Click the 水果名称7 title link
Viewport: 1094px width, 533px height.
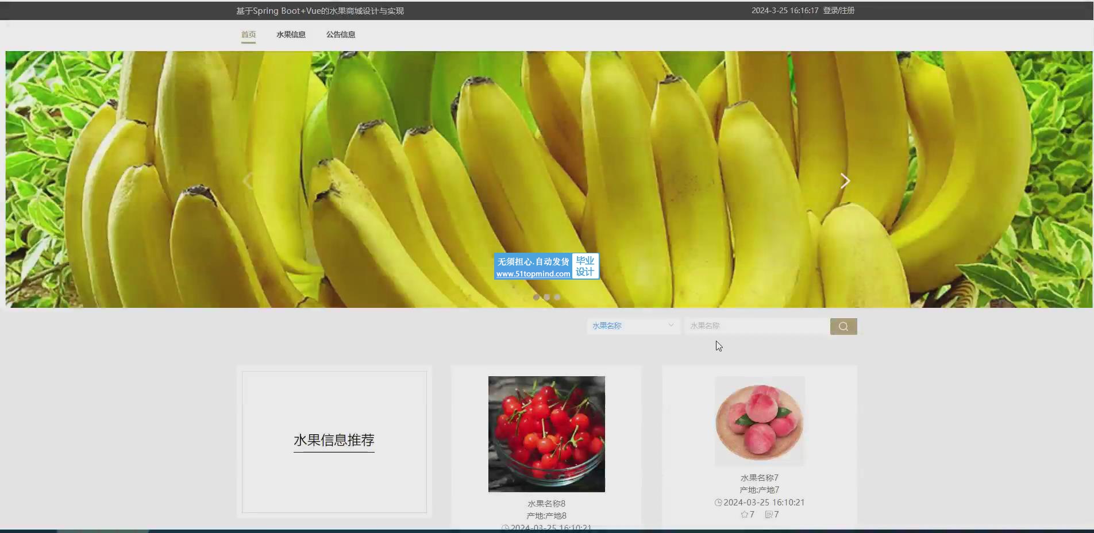tap(759, 478)
